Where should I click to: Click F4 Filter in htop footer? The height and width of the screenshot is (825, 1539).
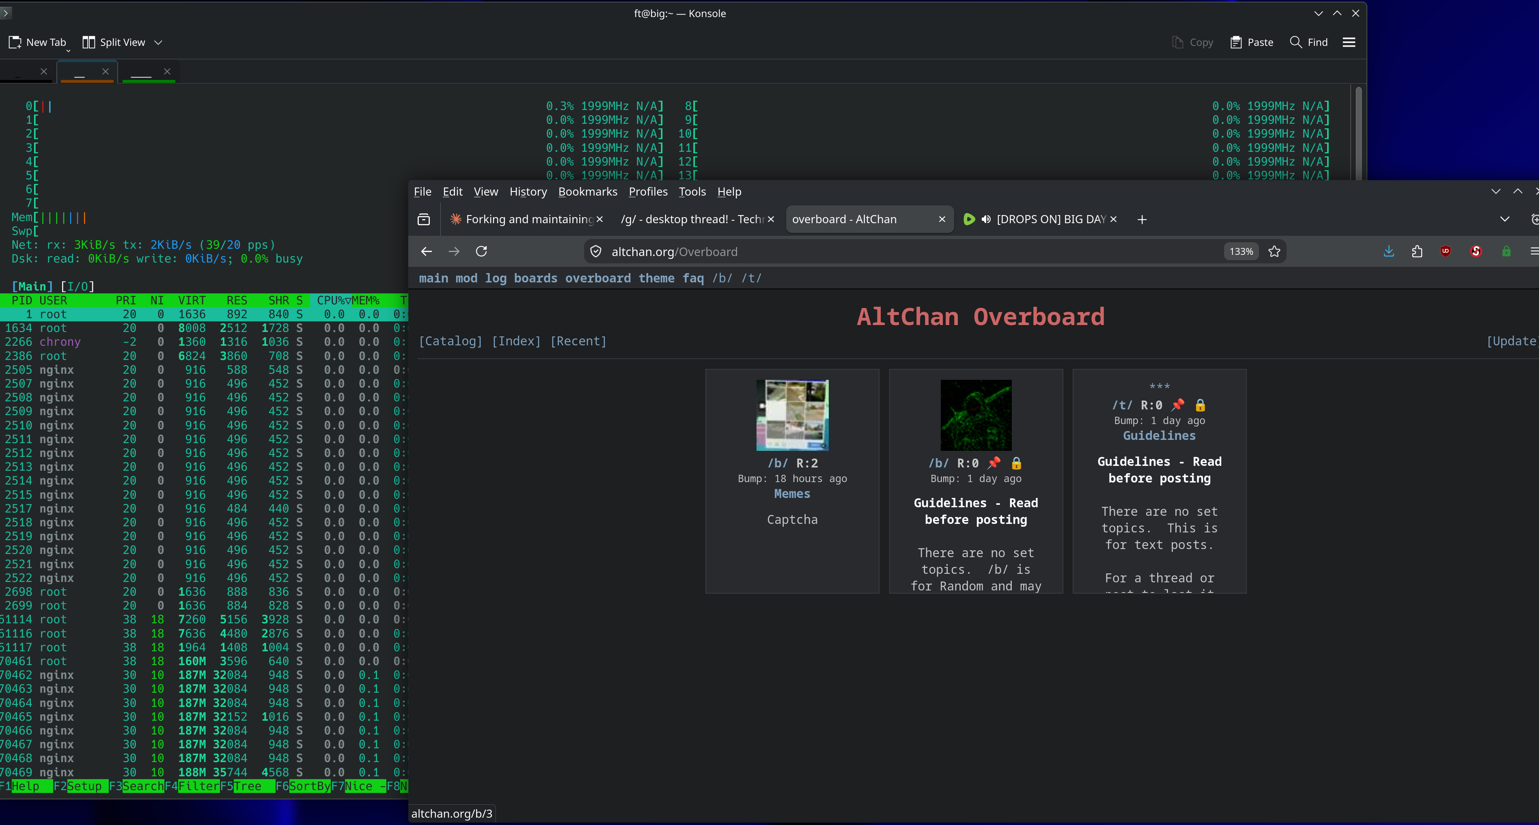[x=192, y=786]
